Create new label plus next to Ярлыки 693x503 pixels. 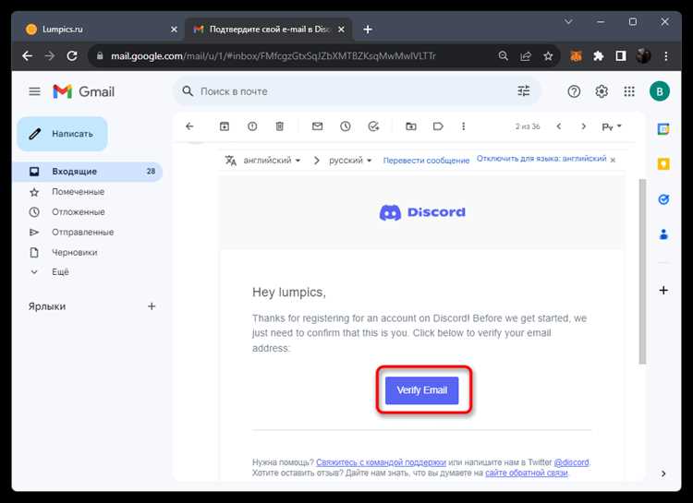(x=152, y=306)
